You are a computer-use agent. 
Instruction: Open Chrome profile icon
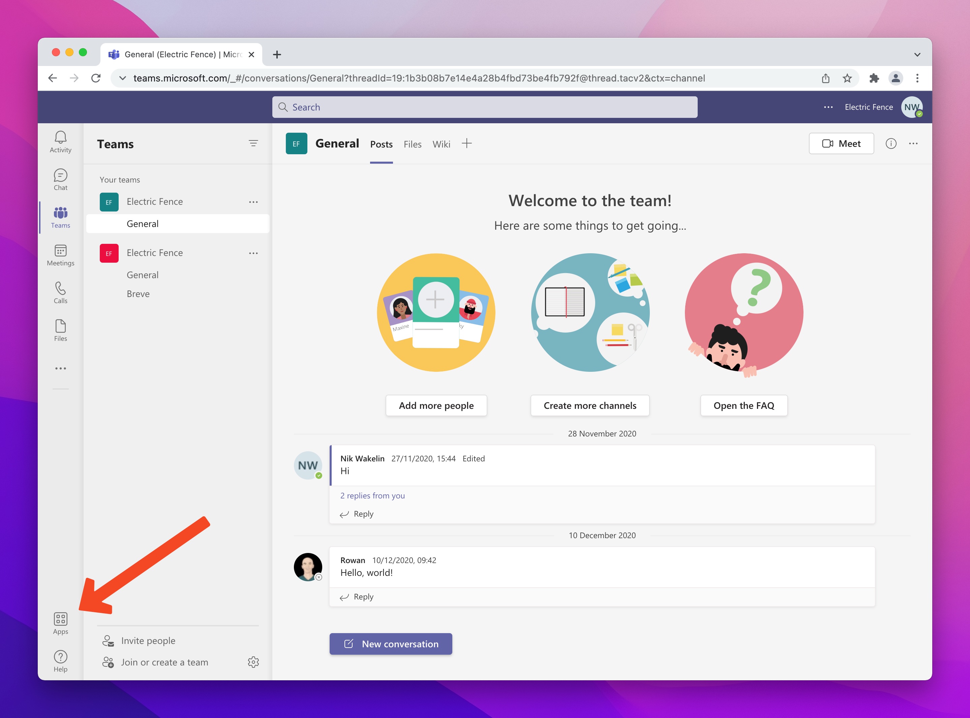(896, 78)
